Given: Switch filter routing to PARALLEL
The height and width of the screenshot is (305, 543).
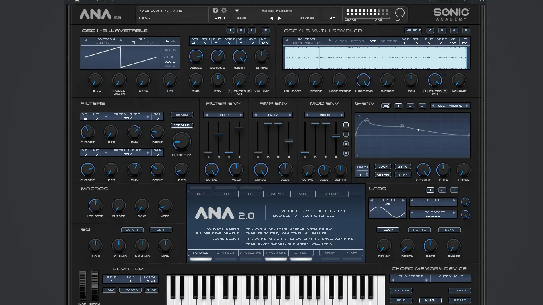Looking at the screenshot, I should [x=182, y=125].
